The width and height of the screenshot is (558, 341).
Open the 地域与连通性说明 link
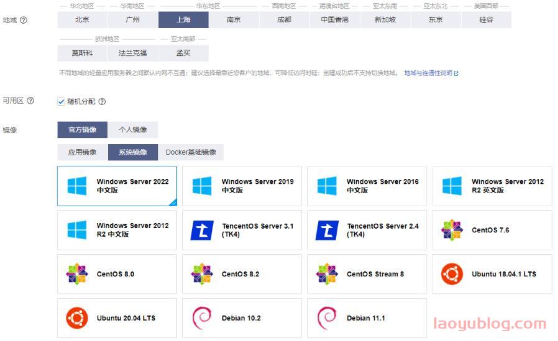431,73
